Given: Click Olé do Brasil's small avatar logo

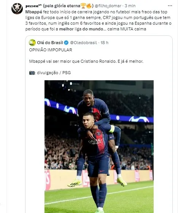Looking at the screenshot, I should click(x=32, y=43).
